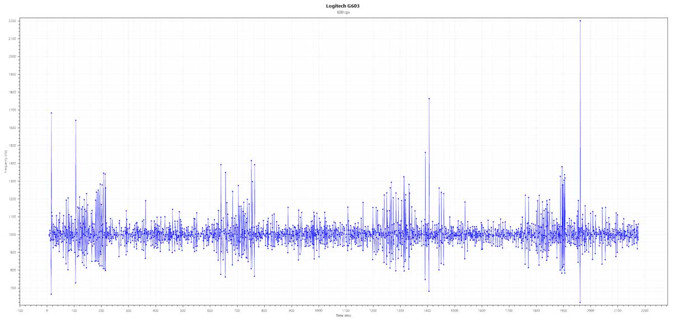Select the '0' tick on the time axis
The width and height of the screenshot is (673, 321).
point(47,310)
